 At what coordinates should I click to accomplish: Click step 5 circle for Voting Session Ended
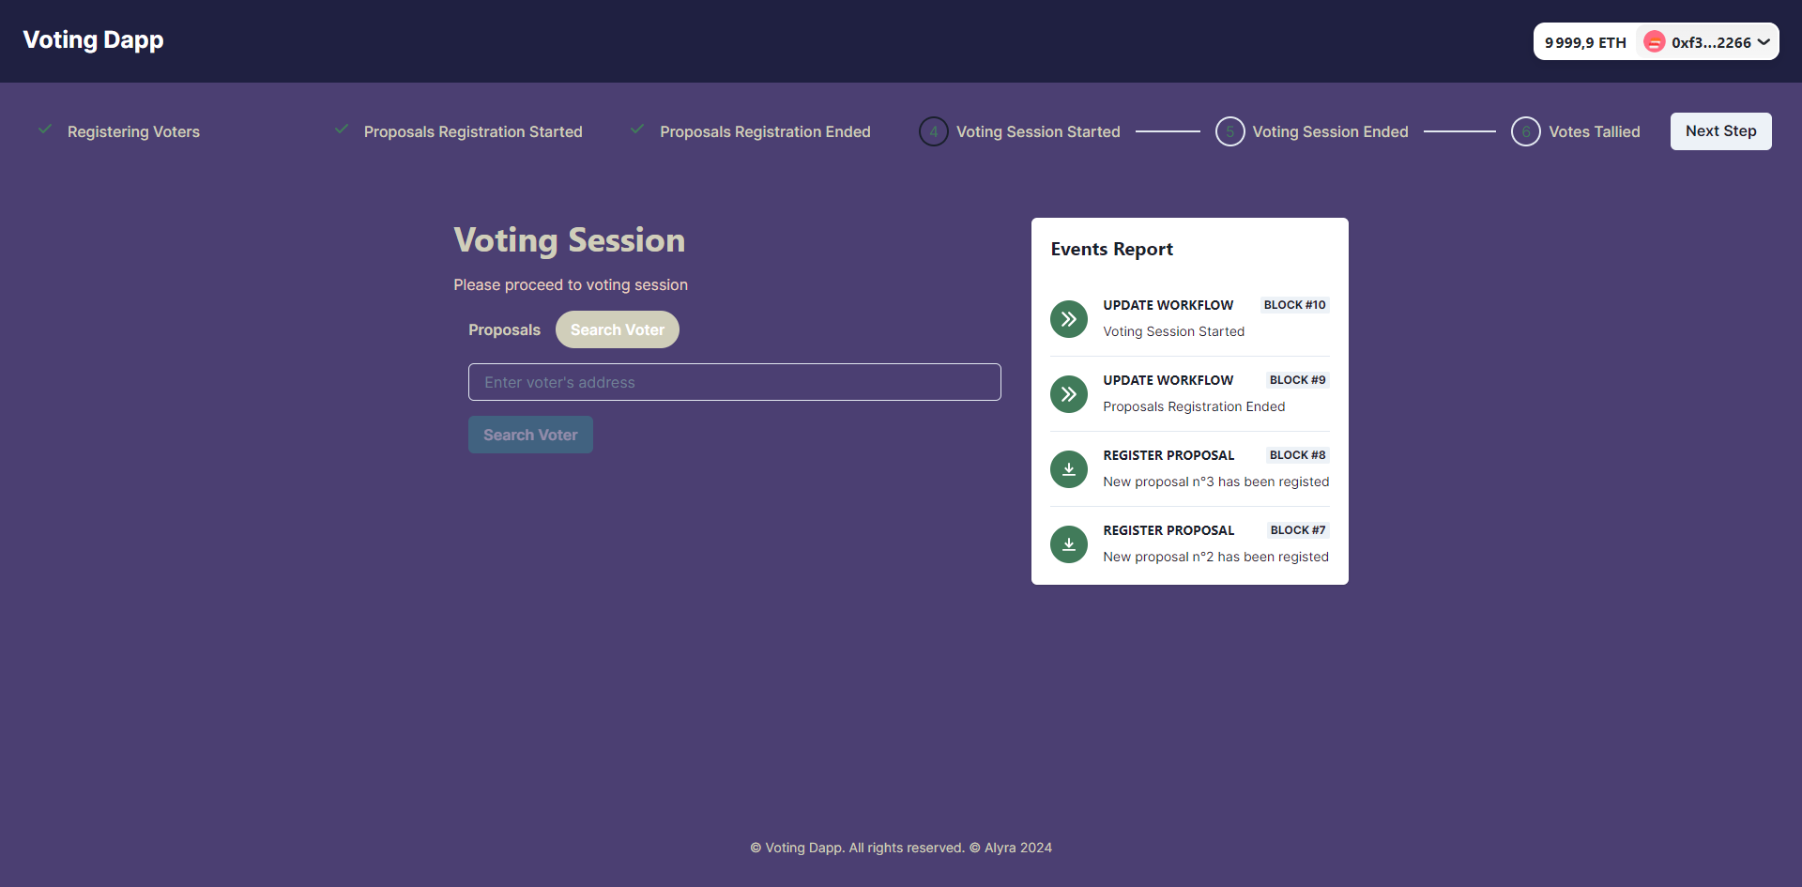[x=1230, y=131]
